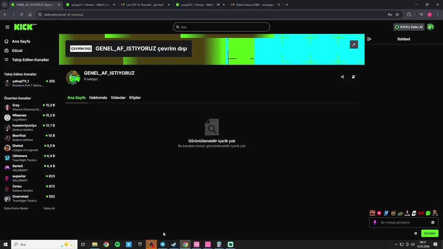The image size is (443, 249).
Task: Switch to the Klipler tab
Action: coord(135,98)
